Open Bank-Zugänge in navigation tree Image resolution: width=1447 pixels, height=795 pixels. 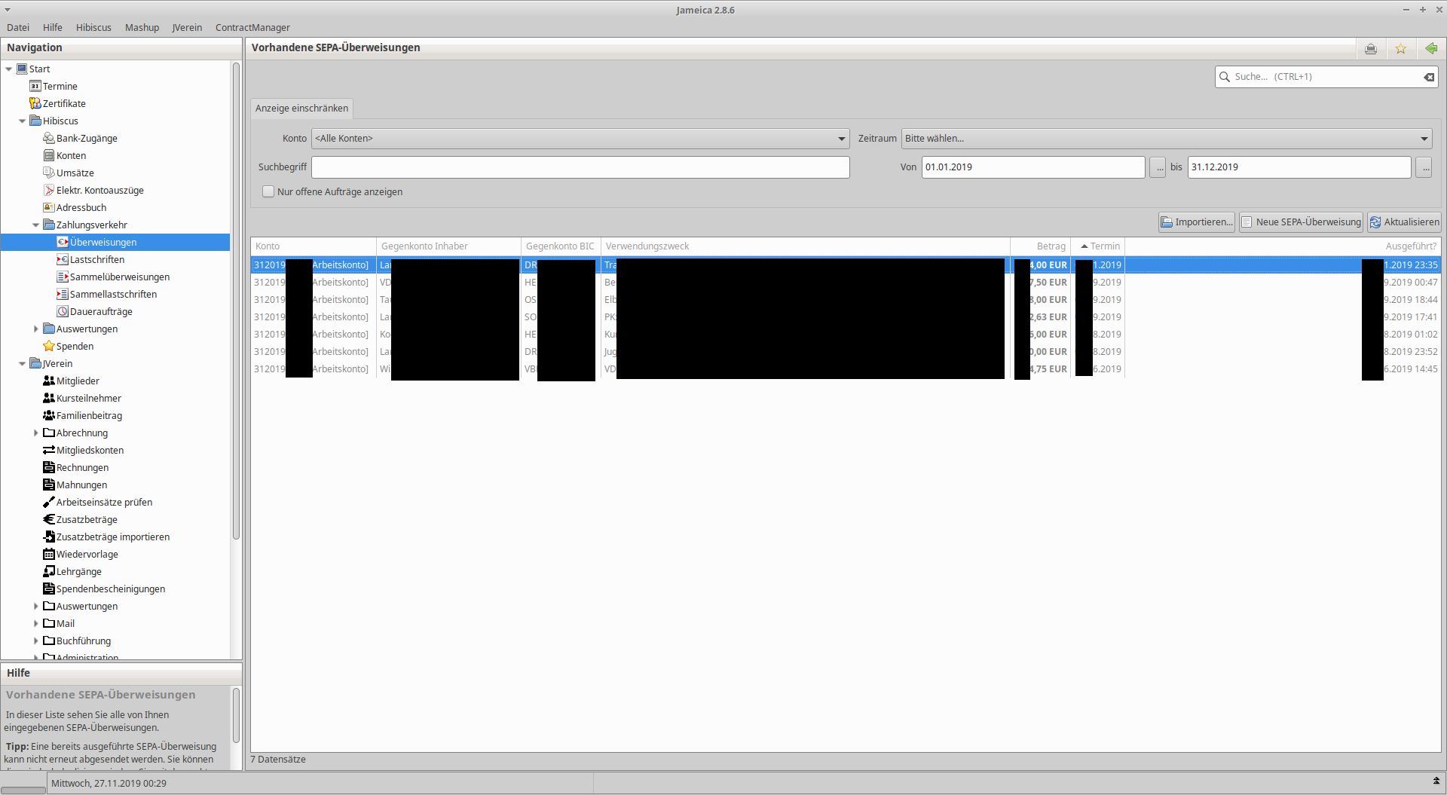(86, 139)
